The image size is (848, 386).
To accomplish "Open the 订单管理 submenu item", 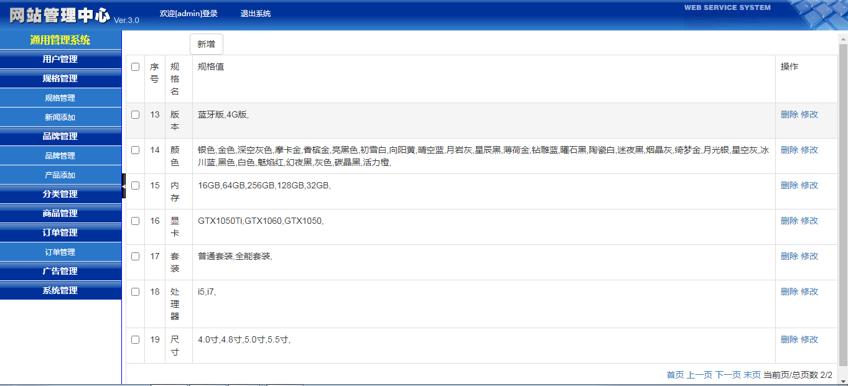I will (x=60, y=252).
